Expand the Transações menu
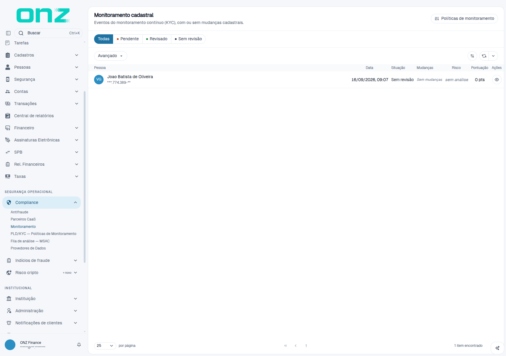This screenshot has height=356, width=506. coord(42,104)
